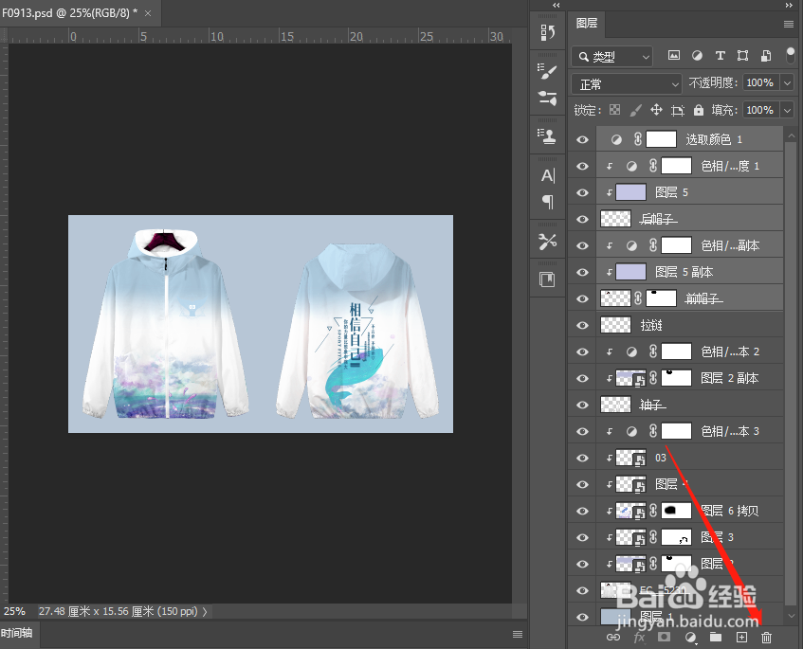This screenshot has height=649, width=803.
Task: Create a new layer group folder
Action: 716,637
